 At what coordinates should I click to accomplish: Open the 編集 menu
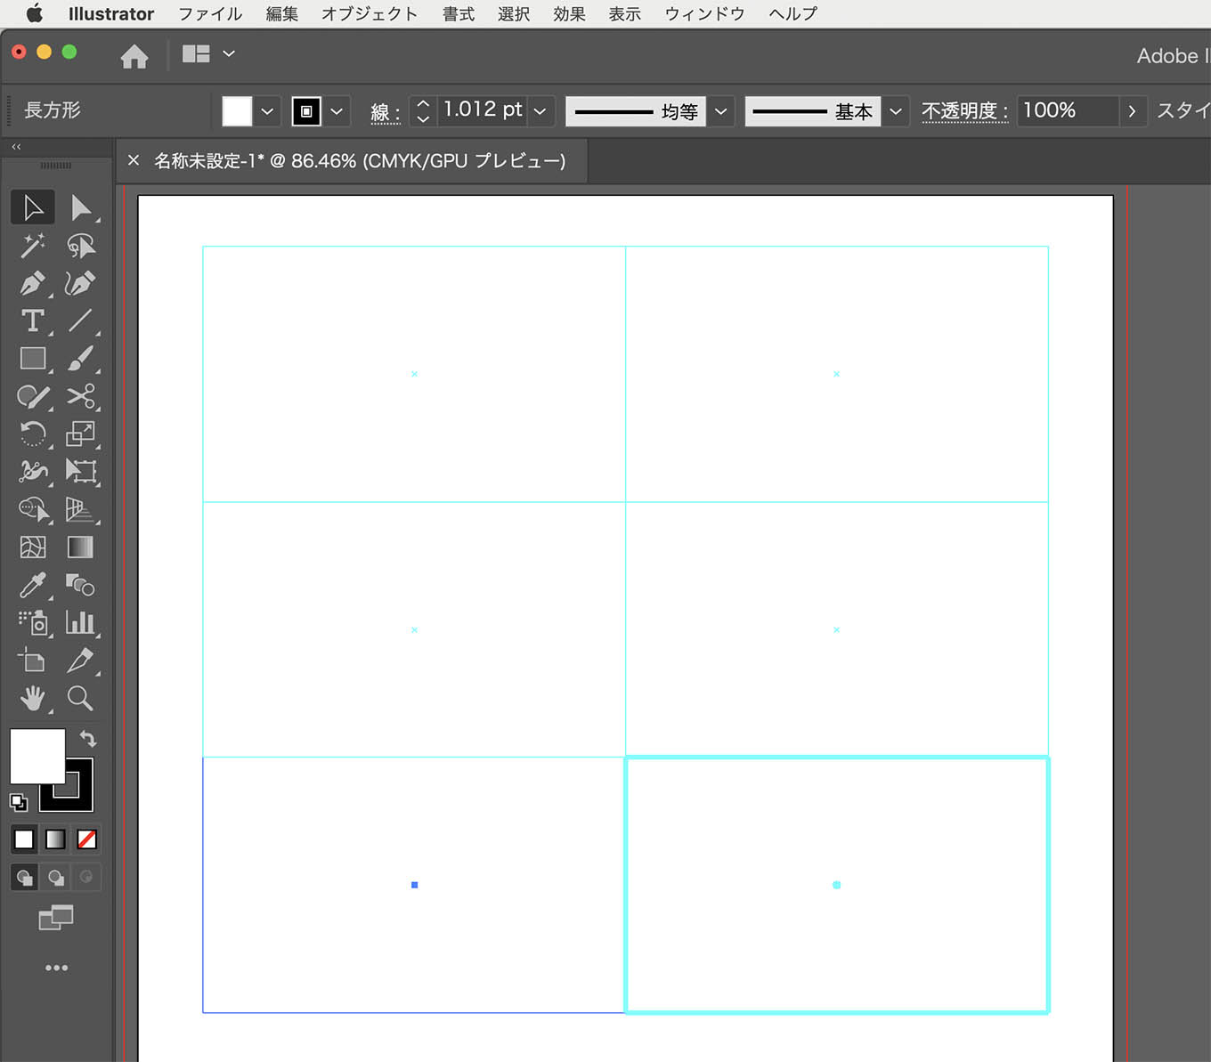pyautogui.click(x=281, y=13)
